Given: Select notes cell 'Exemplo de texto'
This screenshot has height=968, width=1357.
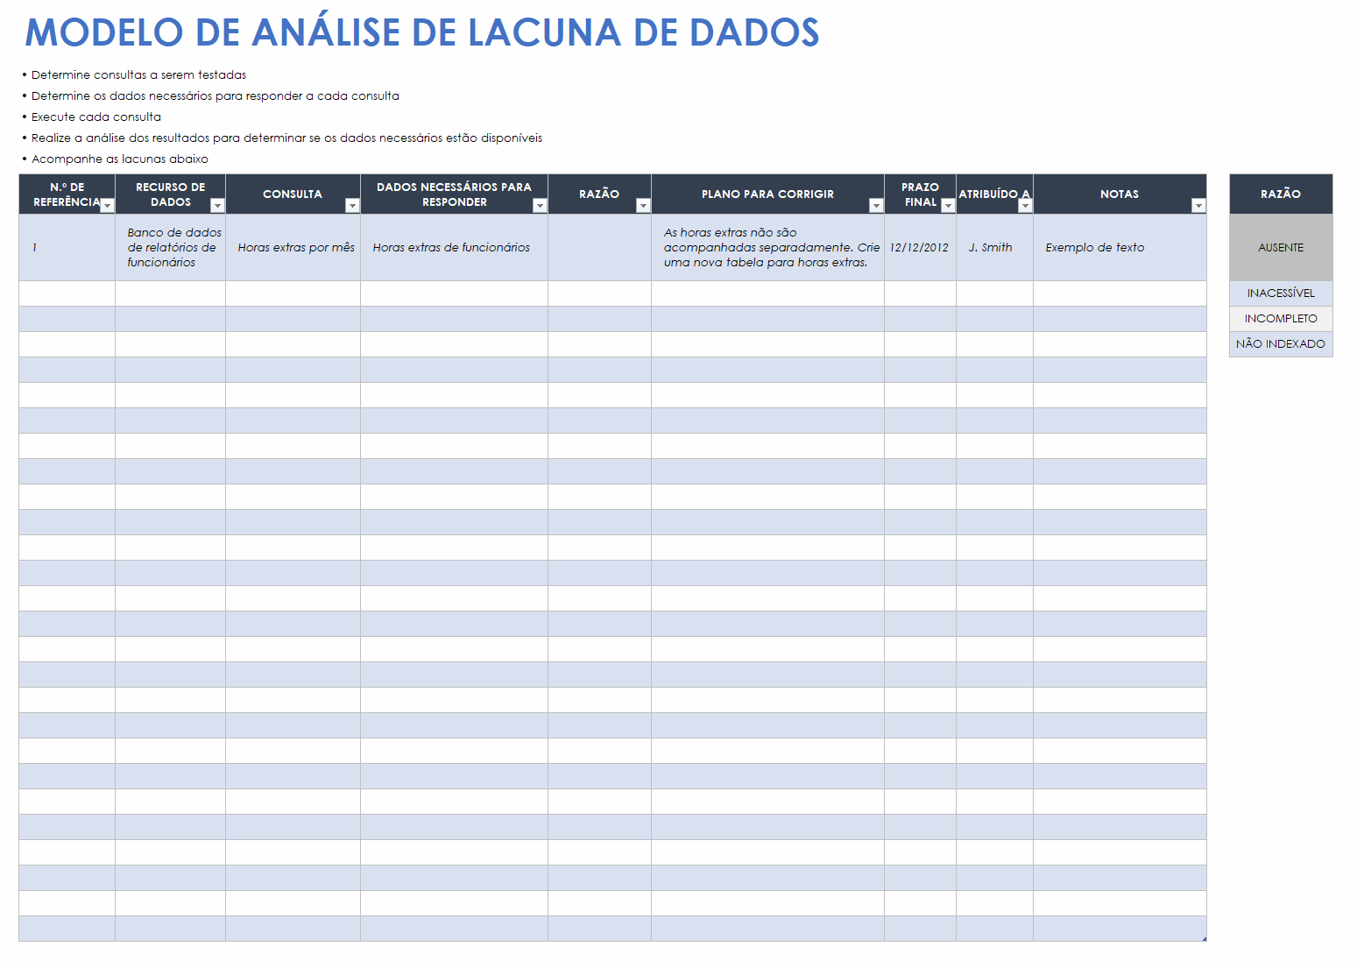Looking at the screenshot, I should click(1120, 248).
